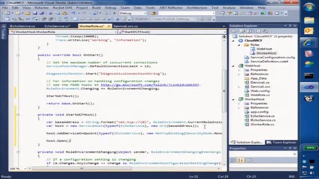Expand the Service1.svc node

[239, 87]
